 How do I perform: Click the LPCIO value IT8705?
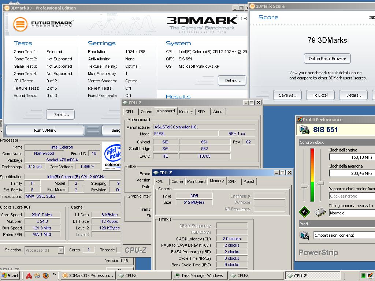coord(204,156)
